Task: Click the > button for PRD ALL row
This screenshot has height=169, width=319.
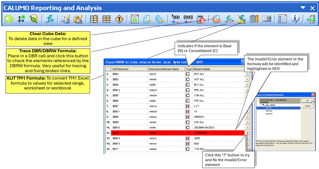Action: point(247,90)
